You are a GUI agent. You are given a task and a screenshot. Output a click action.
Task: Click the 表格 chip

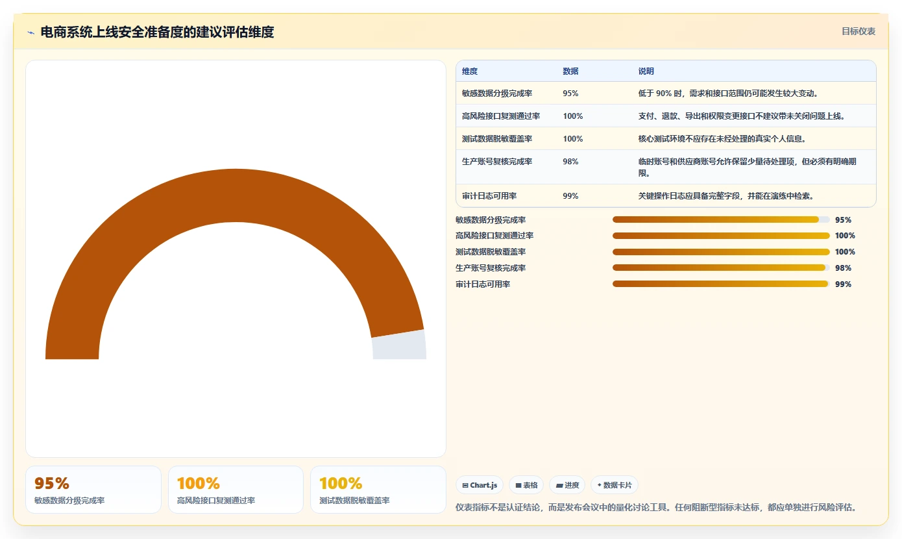pos(526,485)
